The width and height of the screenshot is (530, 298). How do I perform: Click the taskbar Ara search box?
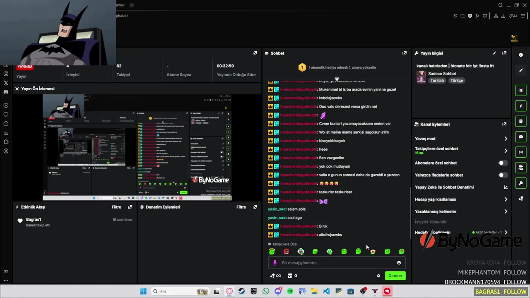(x=180, y=291)
